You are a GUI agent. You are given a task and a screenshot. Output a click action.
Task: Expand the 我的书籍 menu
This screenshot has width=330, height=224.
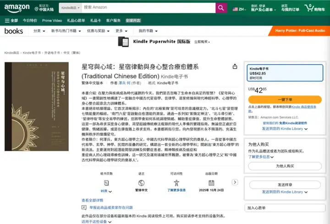coord(148,31)
